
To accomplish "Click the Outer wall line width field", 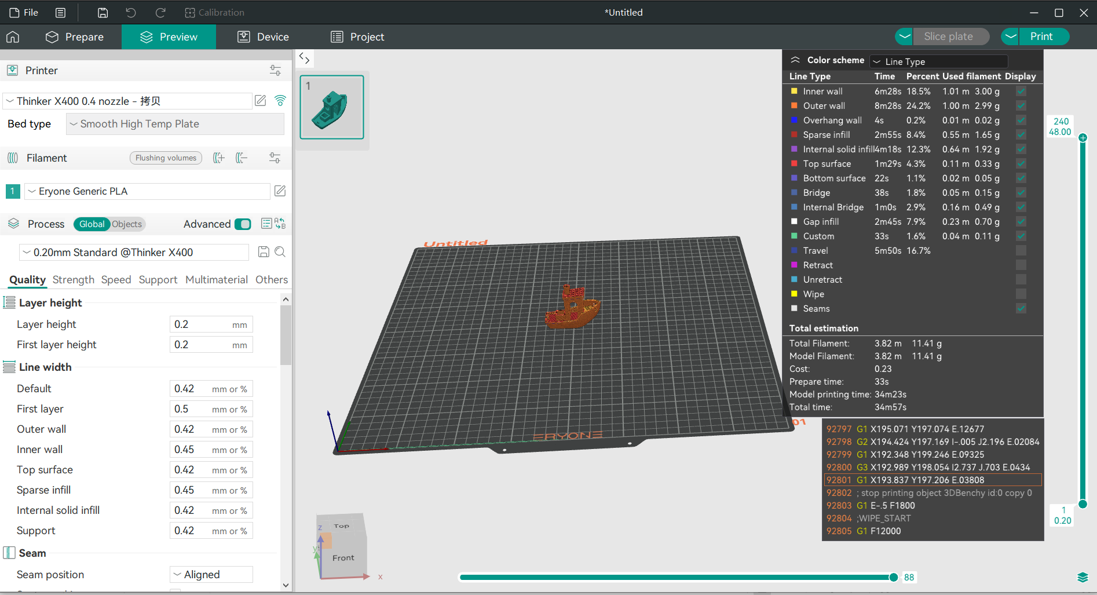I will (x=211, y=429).
